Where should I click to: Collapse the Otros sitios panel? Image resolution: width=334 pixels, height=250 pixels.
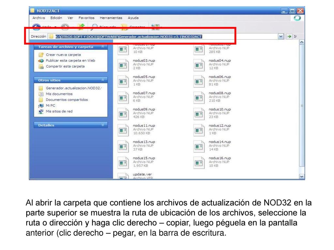103,80
